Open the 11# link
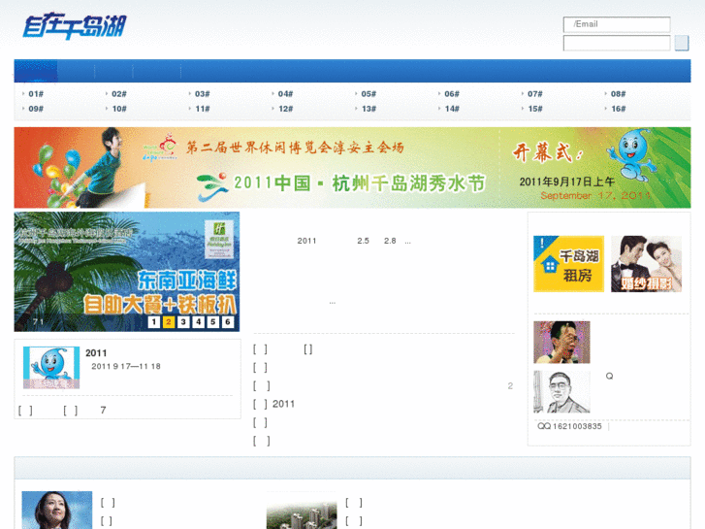The height and width of the screenshot is (529, 705). point(203,109)
